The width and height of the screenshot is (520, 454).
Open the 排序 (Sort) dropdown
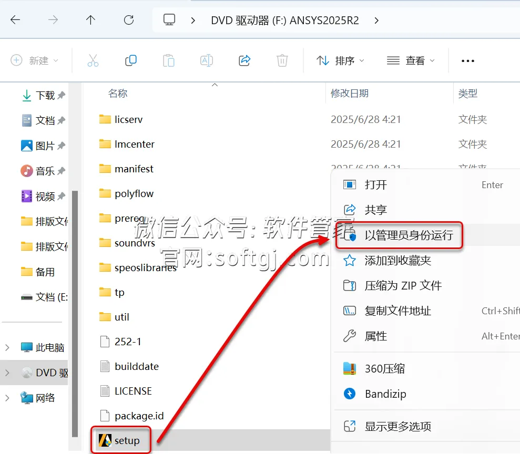pos(340,60)
